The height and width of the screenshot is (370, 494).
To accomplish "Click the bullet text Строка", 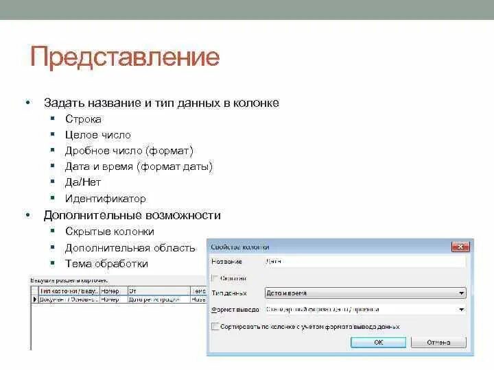I will 83,119.
